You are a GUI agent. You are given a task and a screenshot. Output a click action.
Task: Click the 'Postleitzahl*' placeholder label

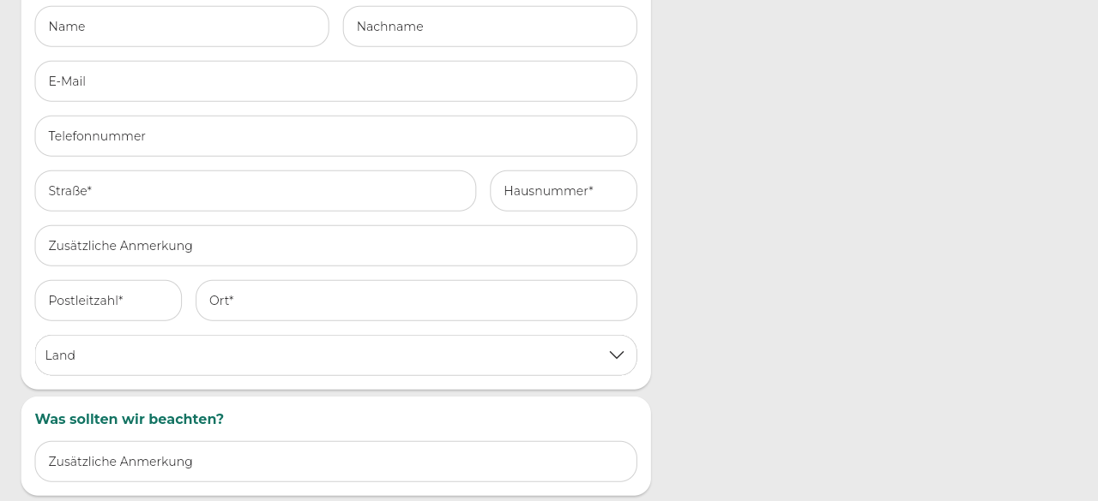86,301
